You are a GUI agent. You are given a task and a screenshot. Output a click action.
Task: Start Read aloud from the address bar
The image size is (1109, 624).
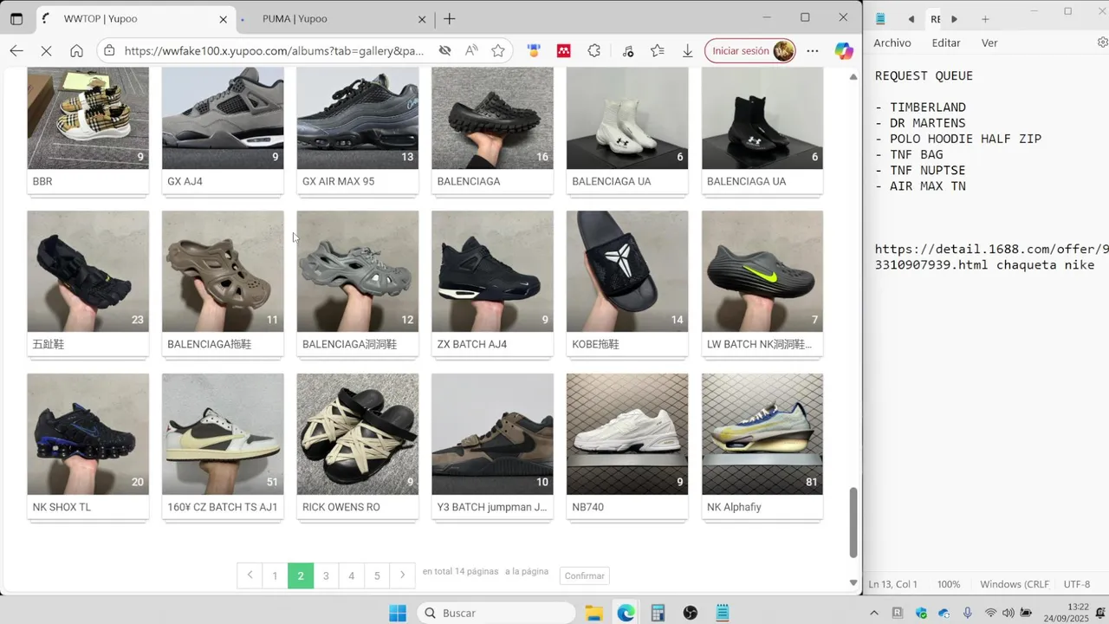coord(471,51)
